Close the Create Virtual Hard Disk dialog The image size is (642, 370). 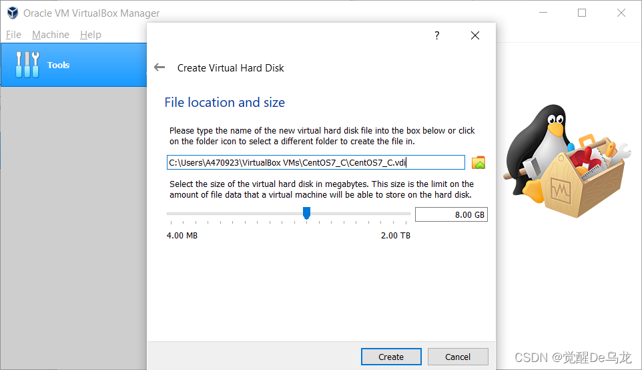pyautogui.click(x=475, y=35)
